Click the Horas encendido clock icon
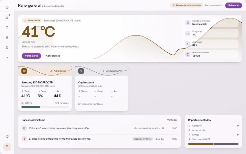The width and height of the screenshot is (246, 154). (x=188, y=54)
